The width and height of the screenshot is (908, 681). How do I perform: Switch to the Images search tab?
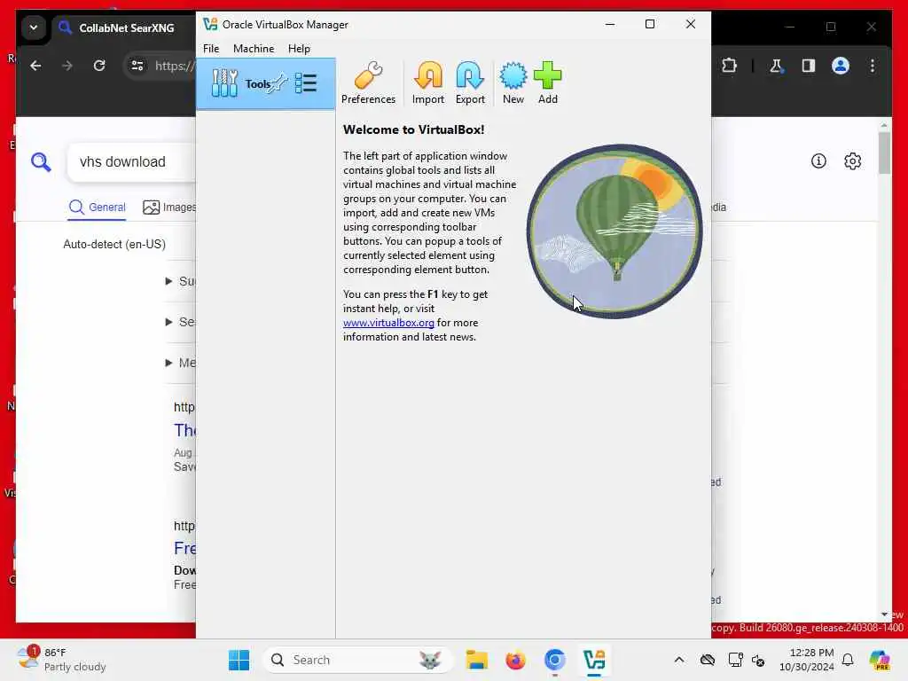coord(169,207)
